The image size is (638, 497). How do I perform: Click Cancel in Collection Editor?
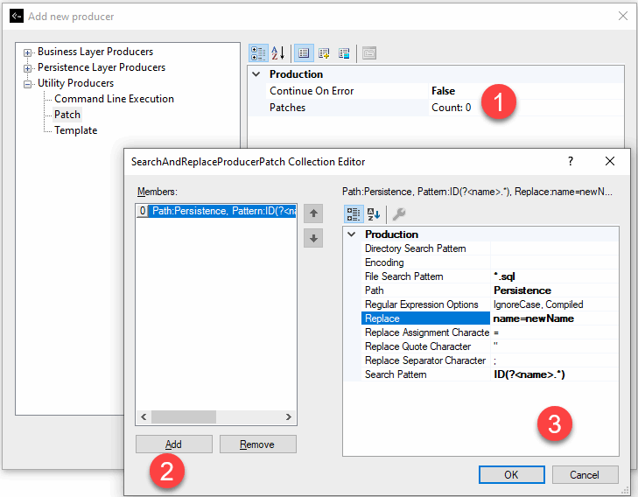[585, 474]
